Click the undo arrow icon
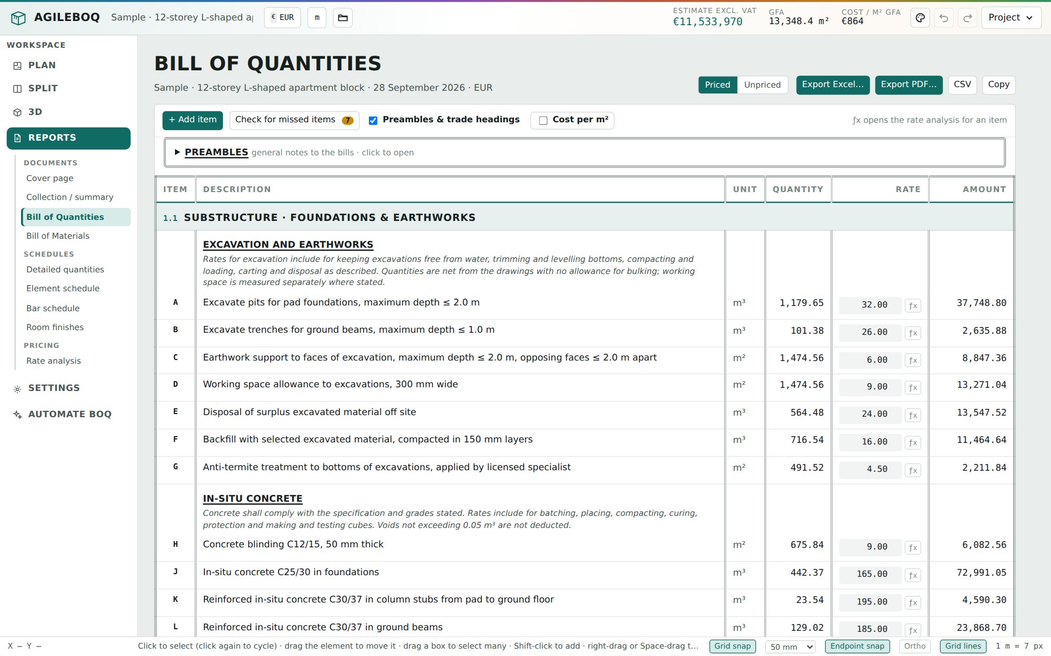 pyautogui.click(x=944, y=18)
